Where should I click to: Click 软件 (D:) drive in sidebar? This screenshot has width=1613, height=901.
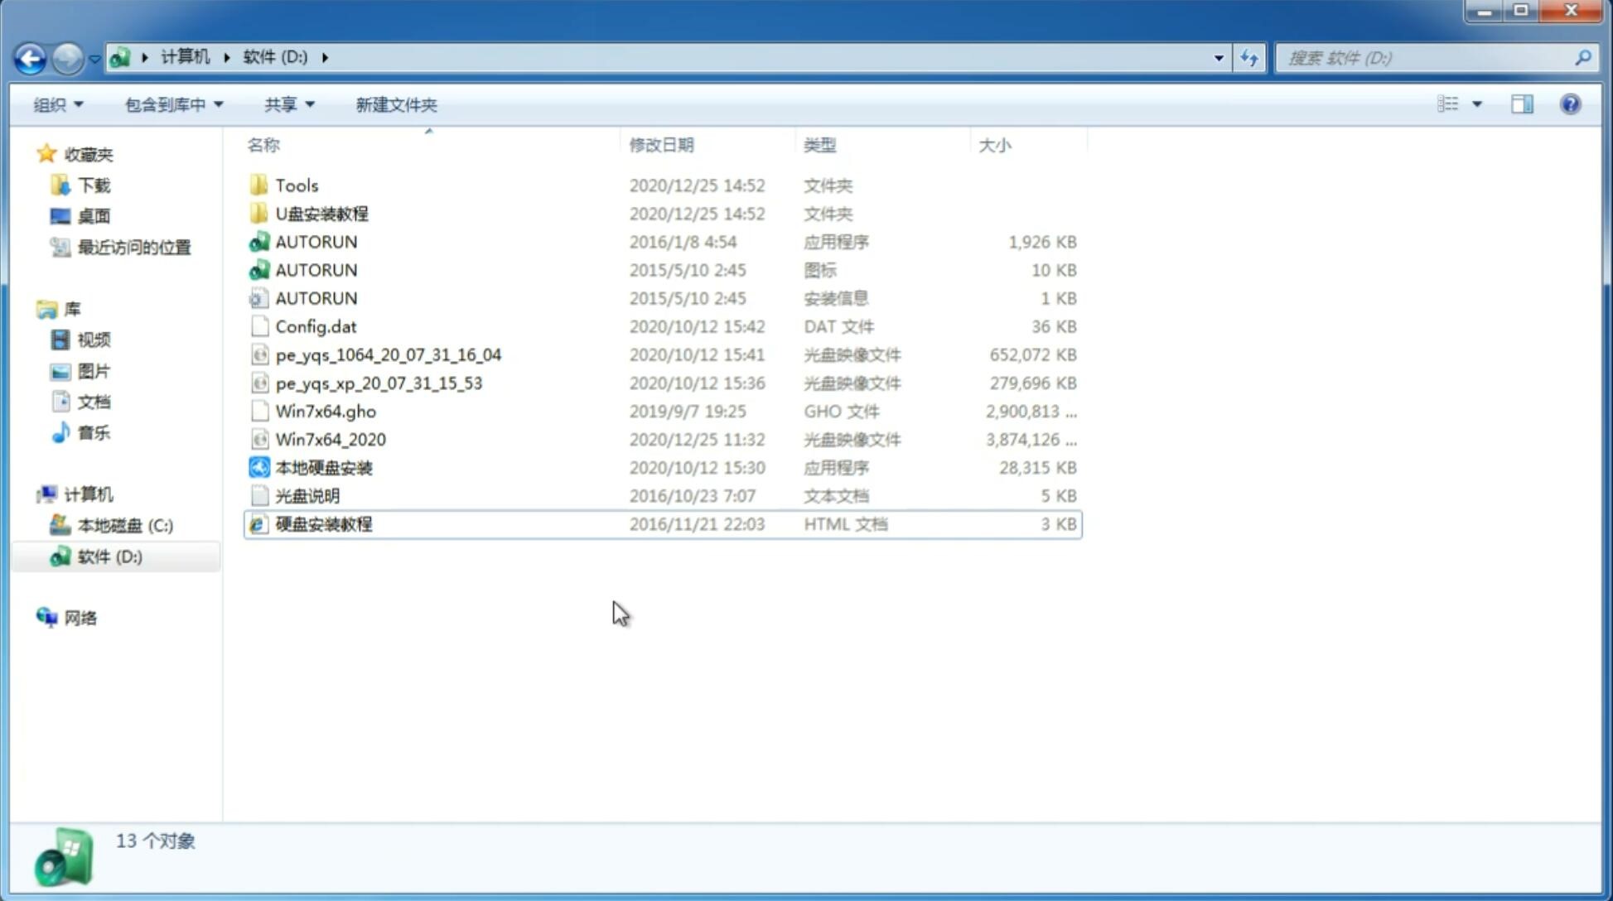109,556
